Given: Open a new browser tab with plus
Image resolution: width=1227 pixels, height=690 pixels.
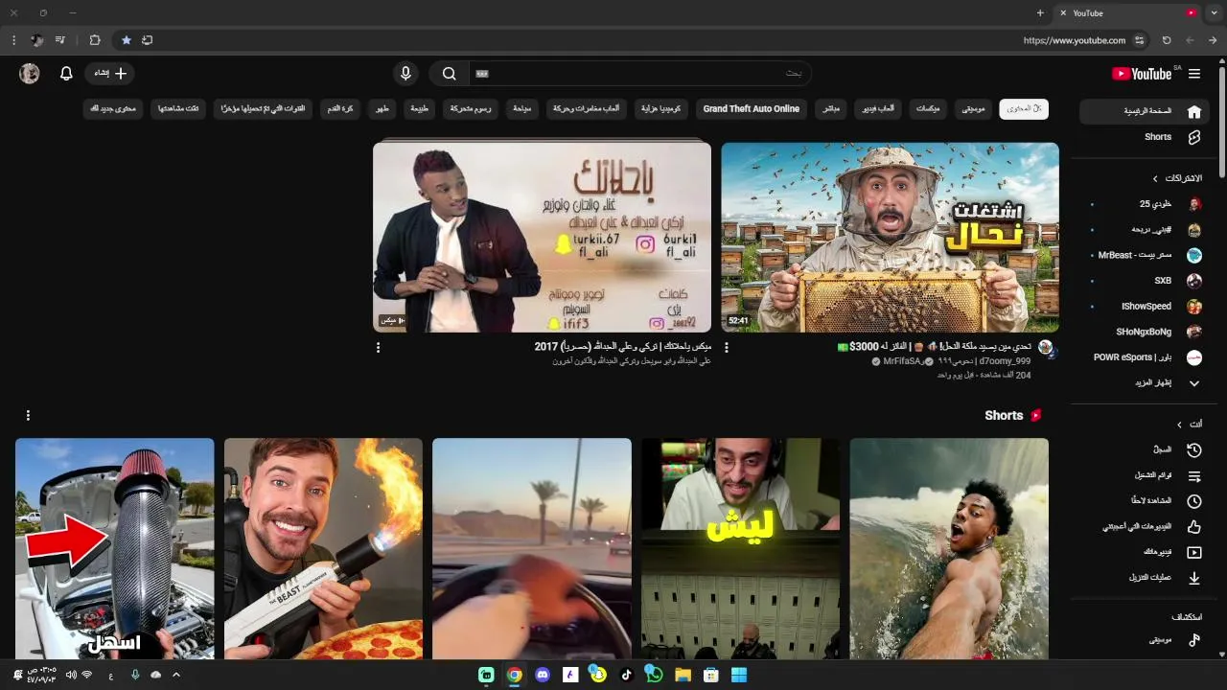Looking at the screenshot, I should tap(1040, 12).
